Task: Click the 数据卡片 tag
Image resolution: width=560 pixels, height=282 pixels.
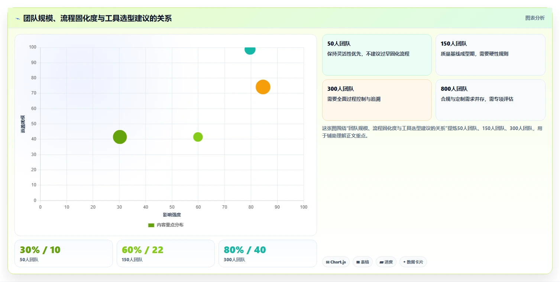Action: 413,262
